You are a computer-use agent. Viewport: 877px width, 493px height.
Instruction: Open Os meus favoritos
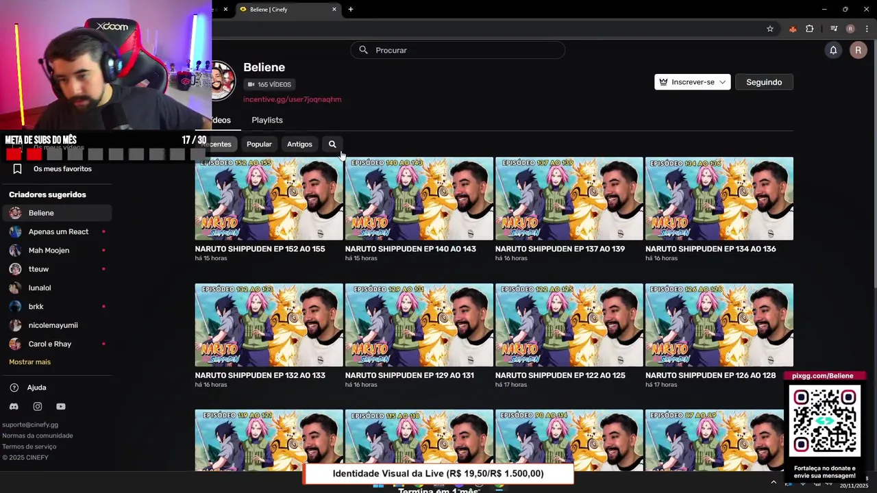point(62,168)
